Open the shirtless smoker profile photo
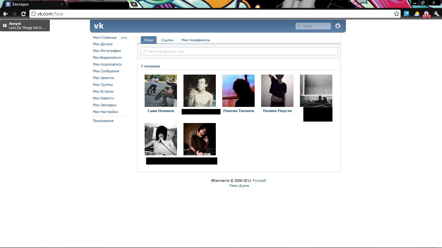 click(x=200, y=91)
